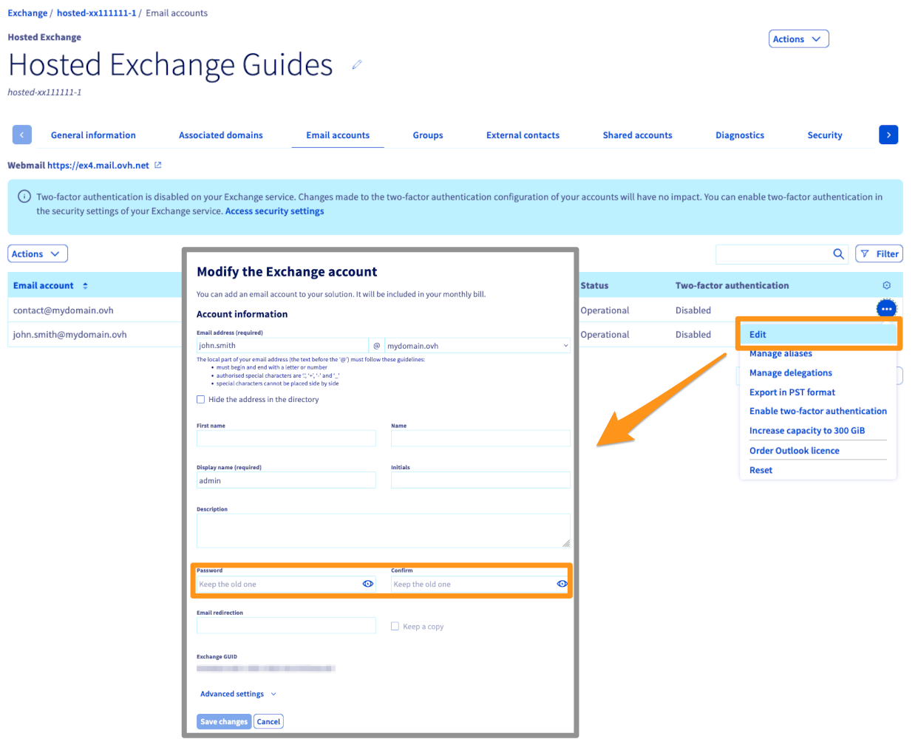Expand Advanced settings section
The width and height of the screenshot is (918, 739).
[238, 694]
